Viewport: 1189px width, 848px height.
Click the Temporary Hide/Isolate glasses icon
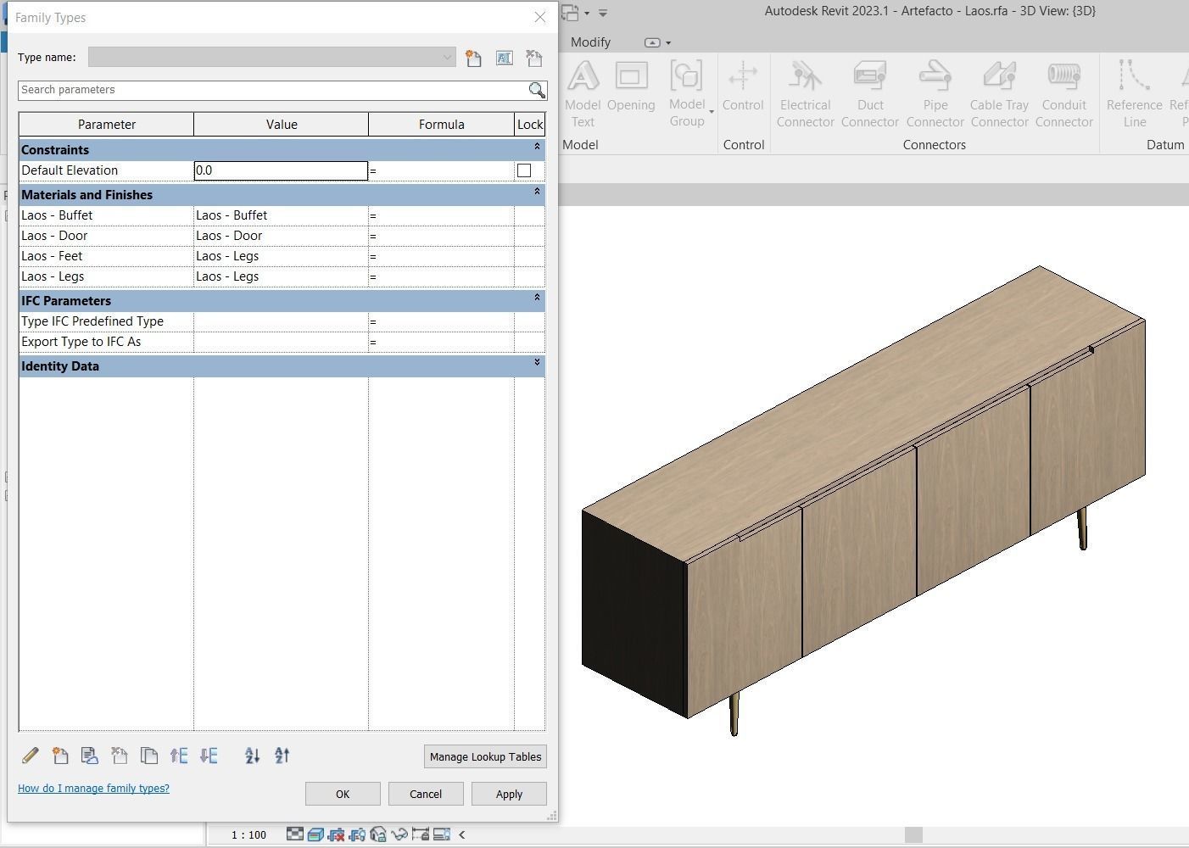399,834
